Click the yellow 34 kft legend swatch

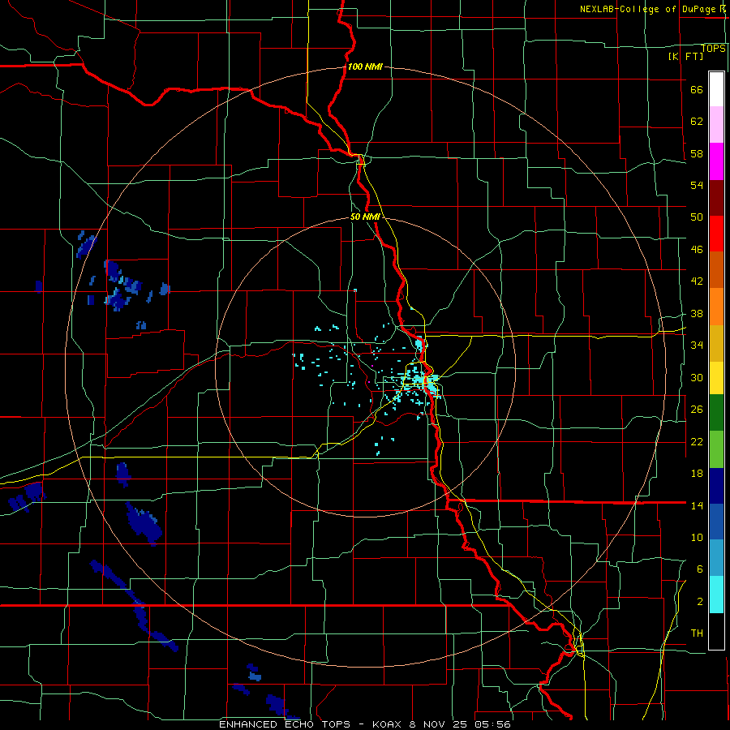pyautogui.click(x=716, y=377)
